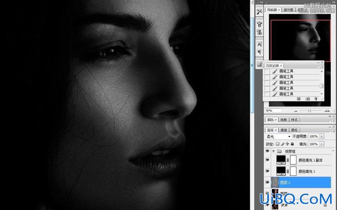
Task: Open the tool presets dock icon
Action: pos(260,11)
